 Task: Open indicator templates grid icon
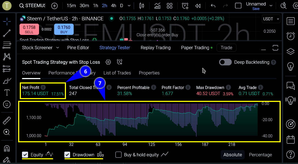[x=170, y=6]
